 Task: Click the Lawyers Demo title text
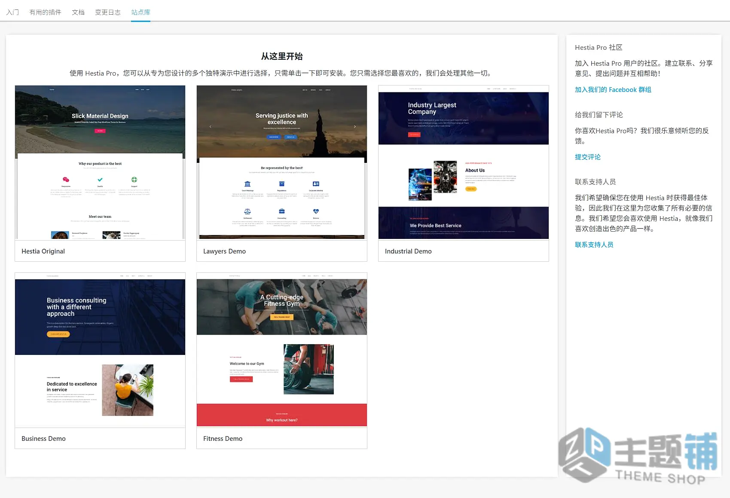tap(224, 251)
